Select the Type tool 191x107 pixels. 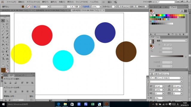click(x=7, y=28)
